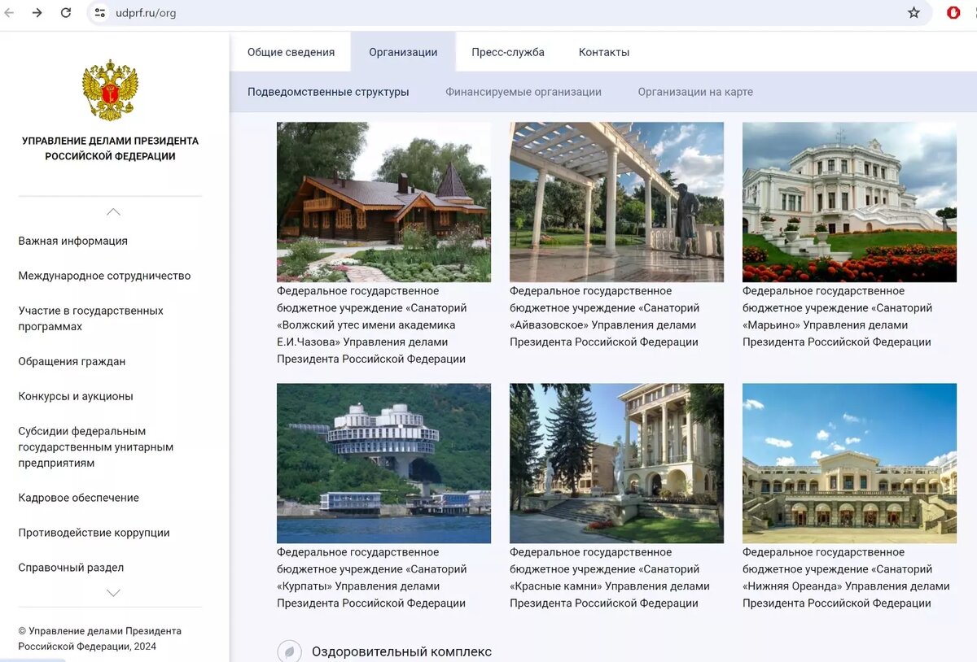Click the Оздоровительный комплекс section heading

point(401,651)
